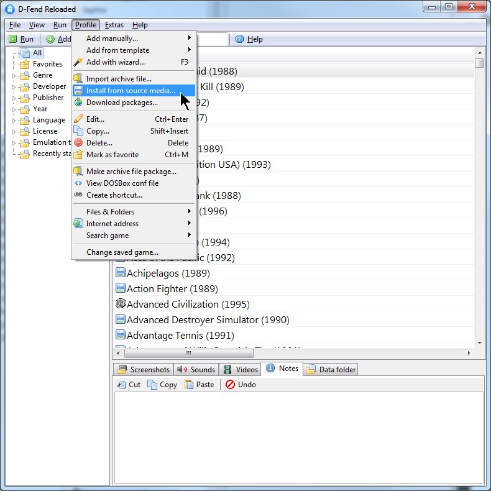Expand the Year tree node

tap(14, 109)
